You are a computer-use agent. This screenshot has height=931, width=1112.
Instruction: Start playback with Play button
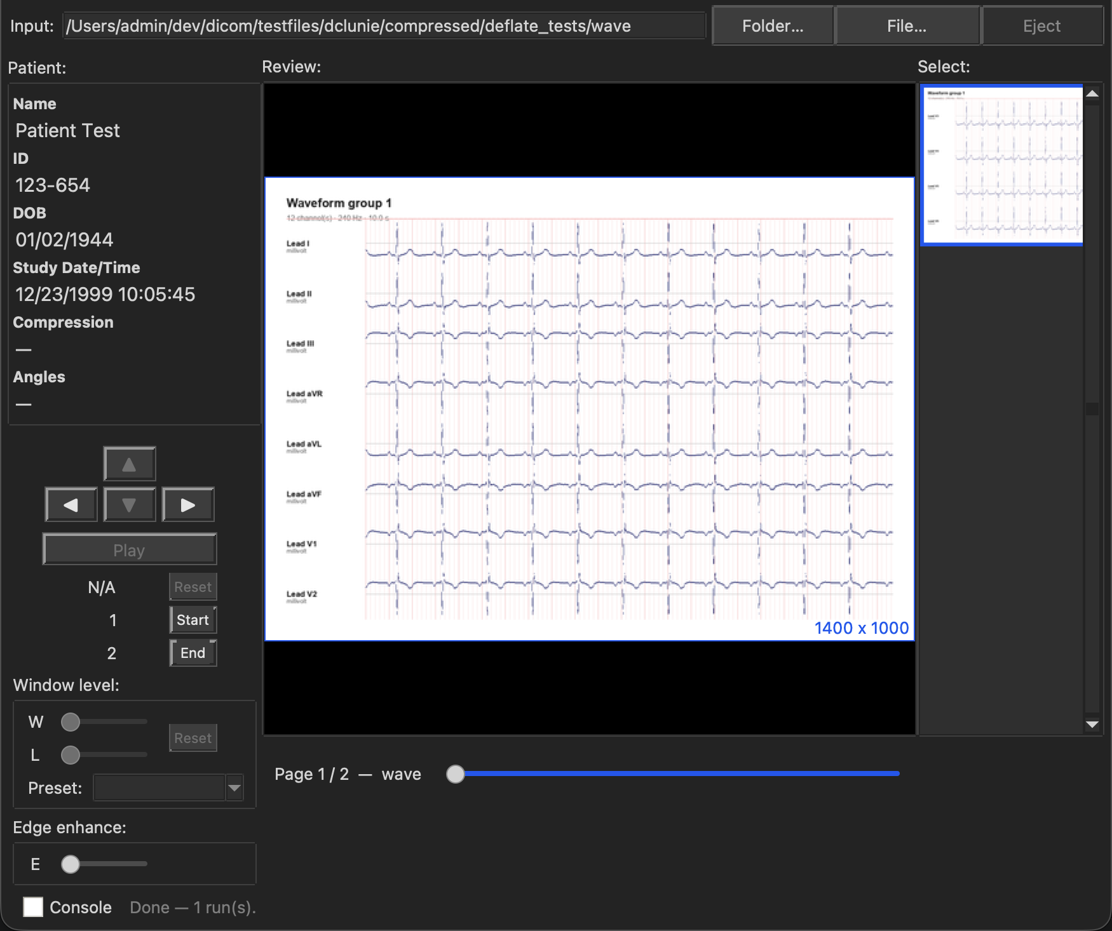[130, 549]
